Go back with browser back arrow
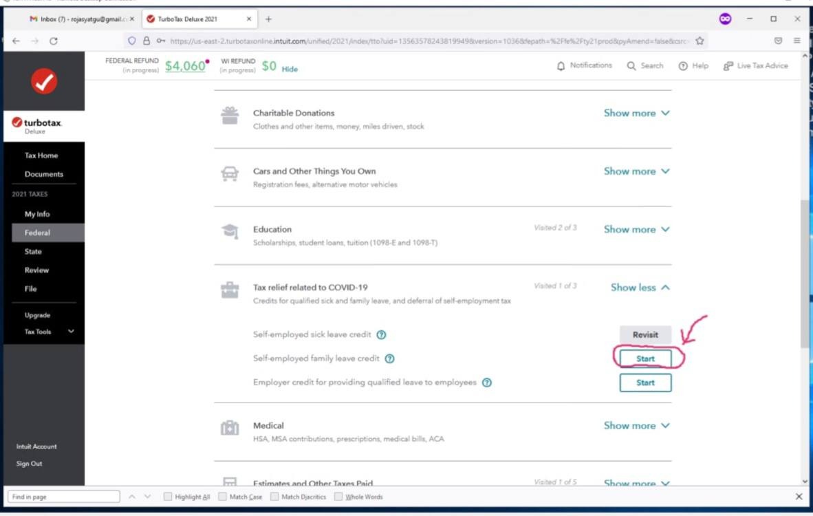 point(16,41)
